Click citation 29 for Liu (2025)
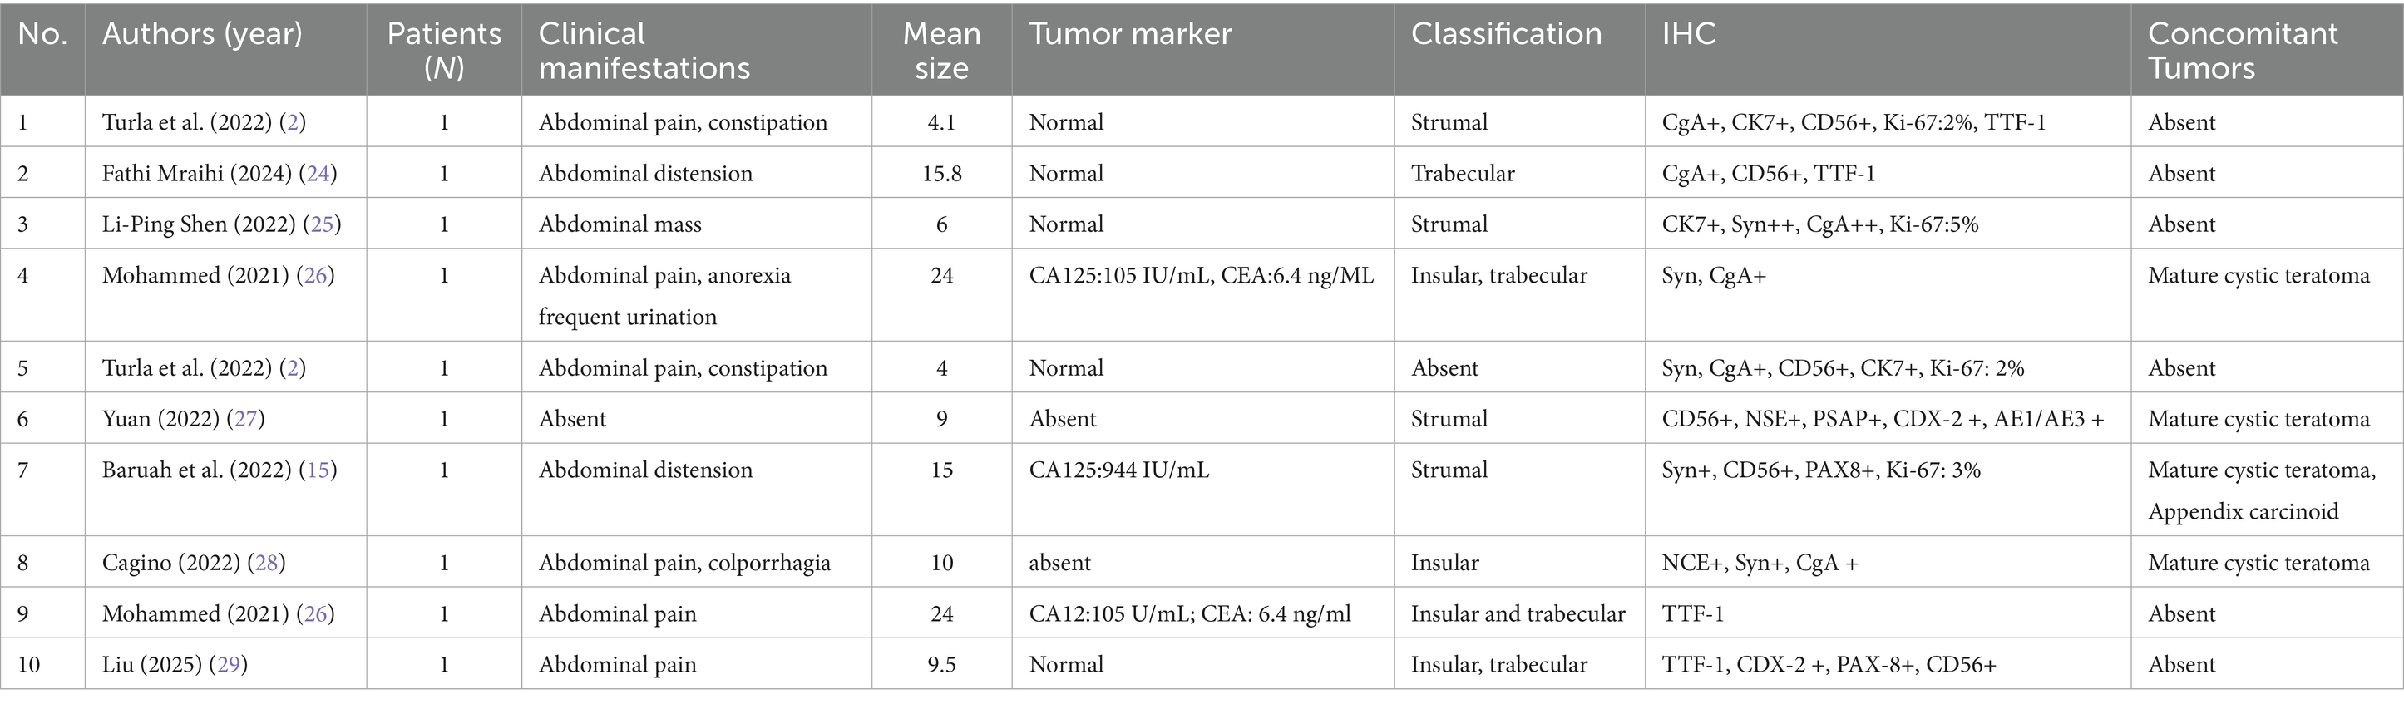Viewport: 2404px width, 704px height. (229, 665)
